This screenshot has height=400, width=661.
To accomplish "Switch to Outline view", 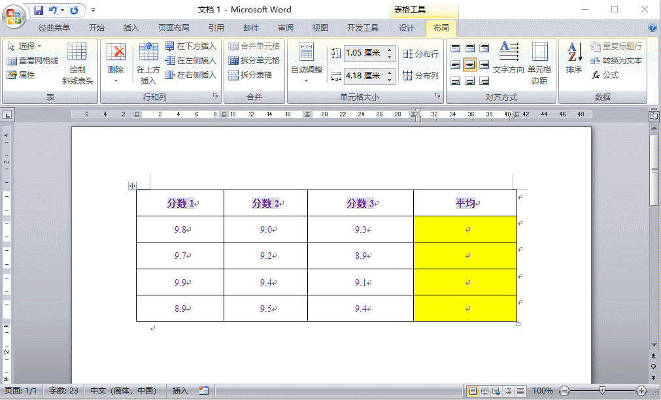I will [x=509, y=391].
